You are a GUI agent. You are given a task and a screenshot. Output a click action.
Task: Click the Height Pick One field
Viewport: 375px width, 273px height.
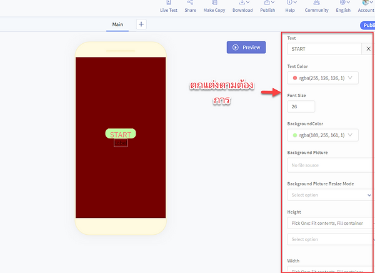coord(330,223)
